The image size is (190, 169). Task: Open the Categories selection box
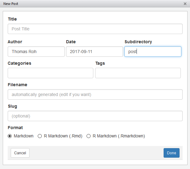(50, 73)
